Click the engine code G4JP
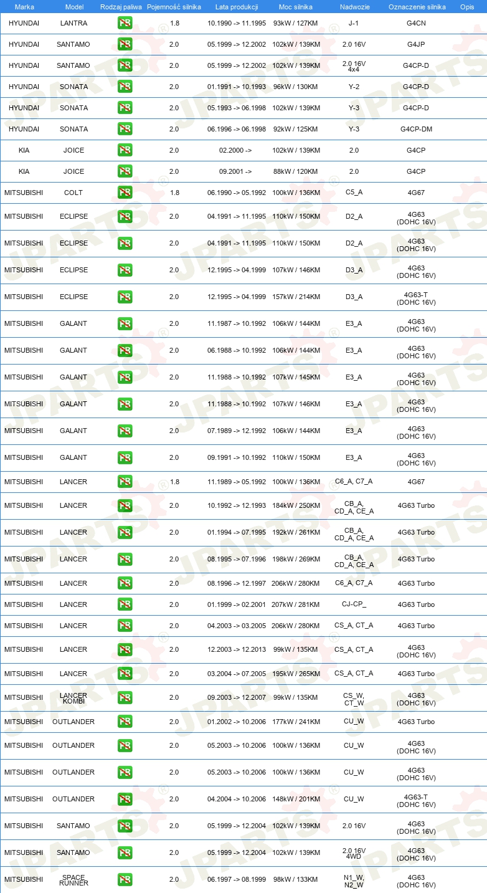Viewport: 487px width, 893px height. (416, 44)
